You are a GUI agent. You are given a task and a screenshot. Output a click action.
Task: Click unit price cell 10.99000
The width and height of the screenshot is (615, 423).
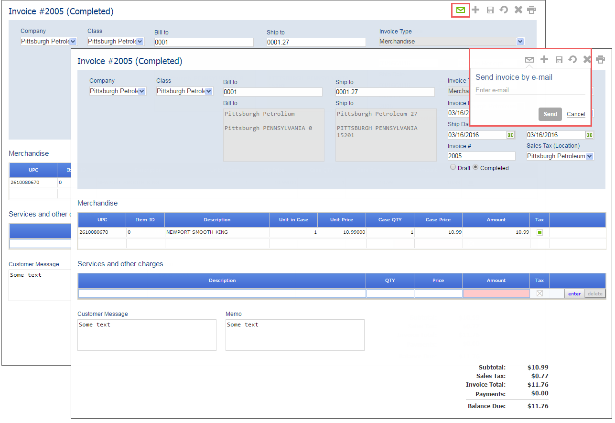[x=342, y=232]
